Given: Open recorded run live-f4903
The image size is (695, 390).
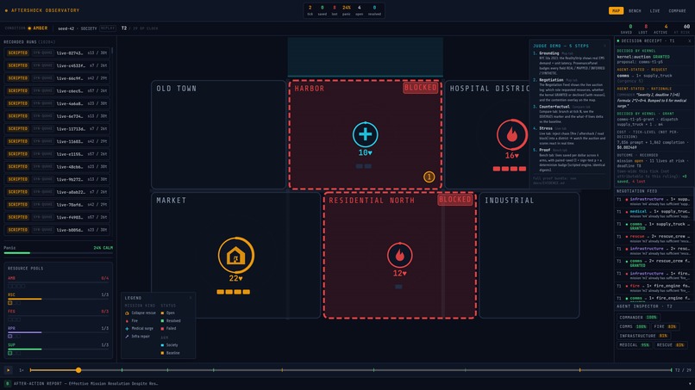Looking at the screenshot, I should 57,217.
